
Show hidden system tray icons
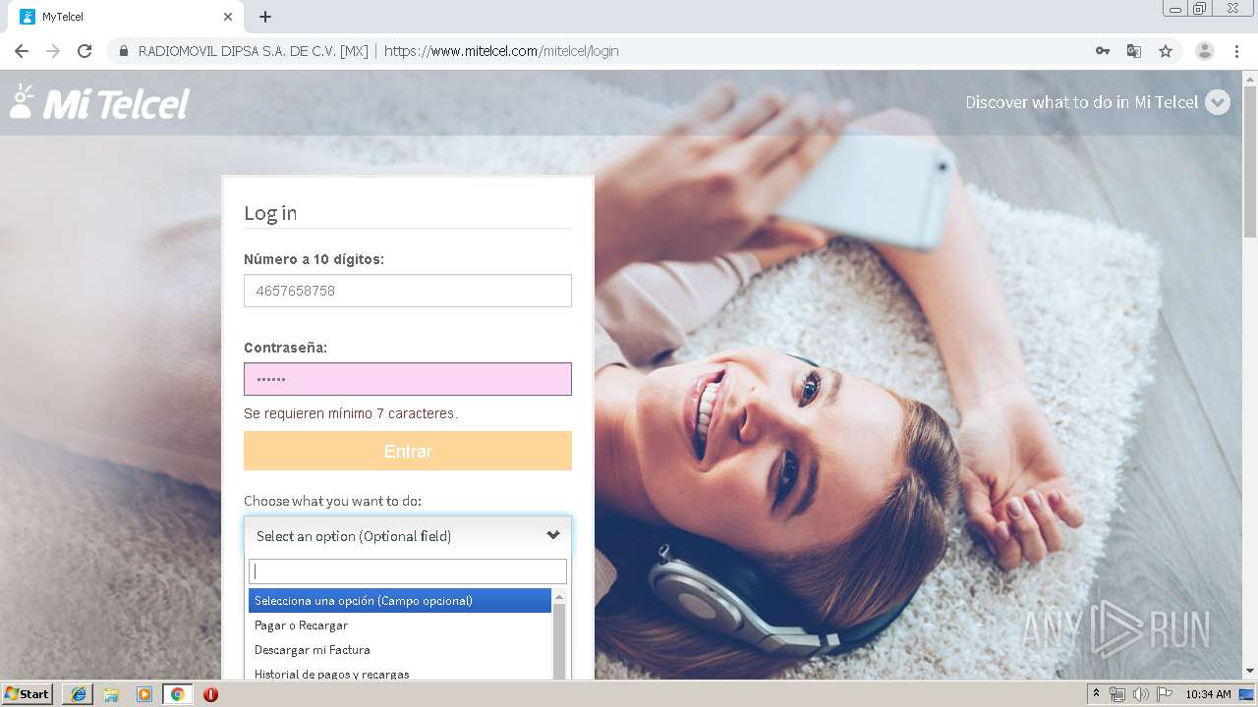click(1096, 694)
